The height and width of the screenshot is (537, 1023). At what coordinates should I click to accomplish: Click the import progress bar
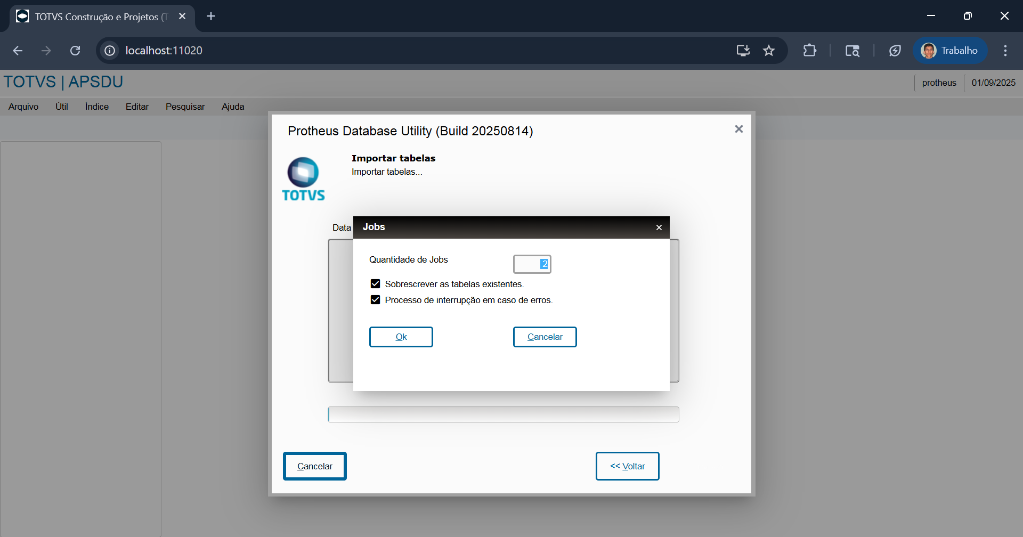click(x=504, y=414)
